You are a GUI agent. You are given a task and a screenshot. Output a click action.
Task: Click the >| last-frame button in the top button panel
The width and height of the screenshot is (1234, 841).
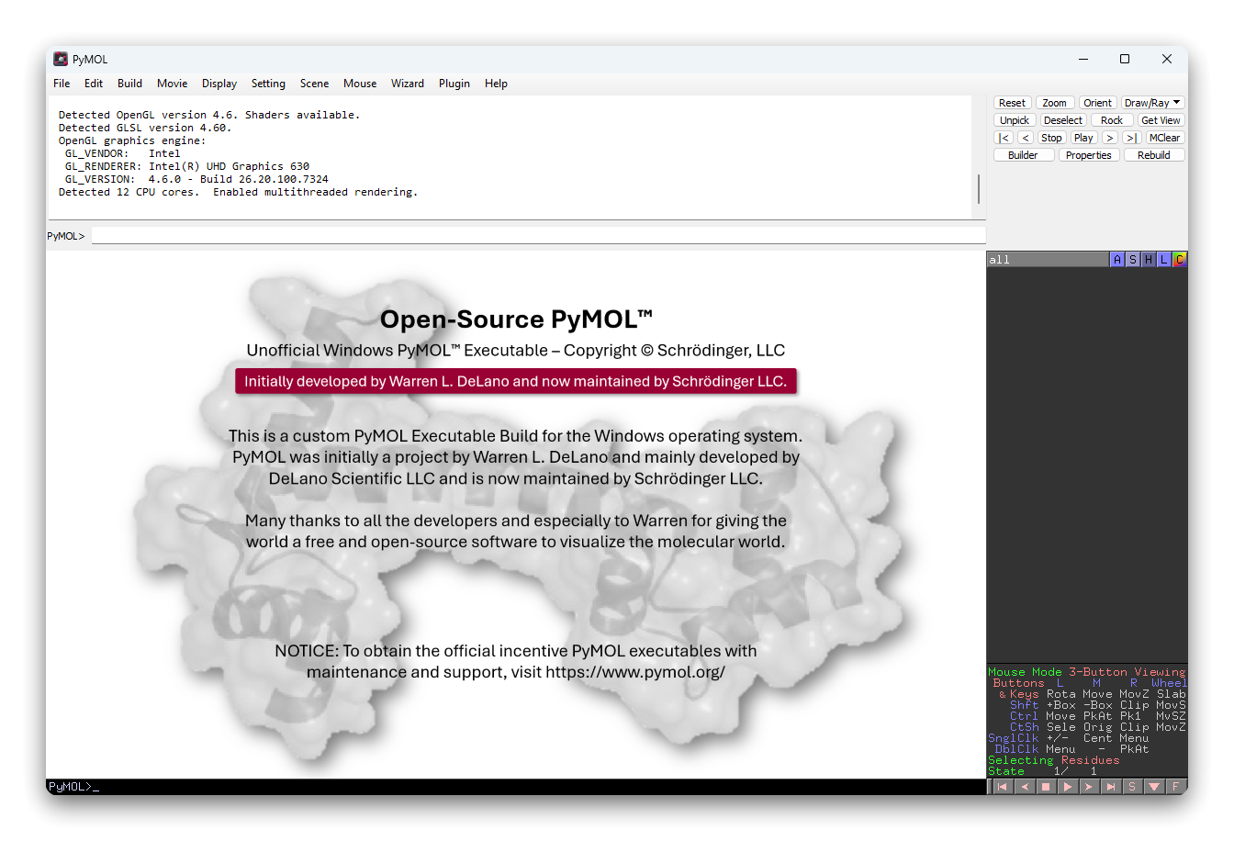(1131, 138)
